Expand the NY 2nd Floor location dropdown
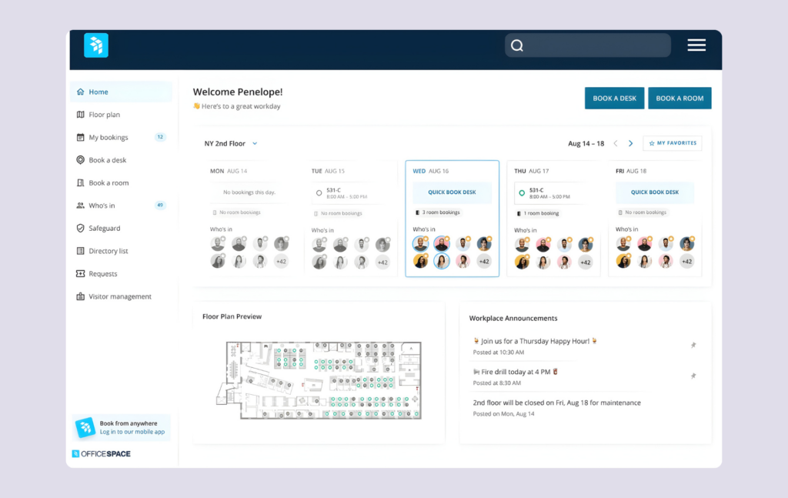 click(230, 143)
